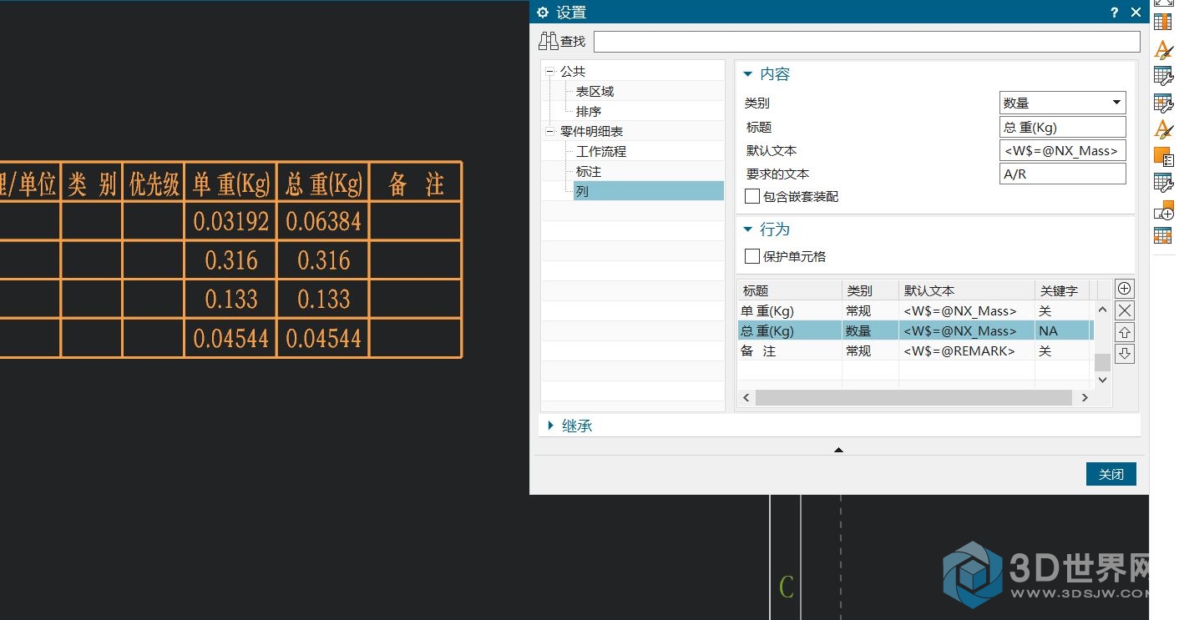Image resolution: width=1179 pixels, height=620 pixels.
Task: Click the 标题 field containing 总 重(Kg)
Action: point(1062,127)
